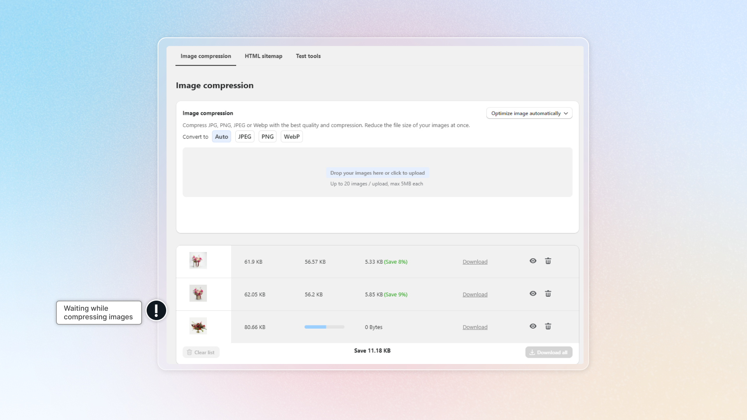
Task: Preview the 62.05 KB image with eye icon
Action: point(533,294)
